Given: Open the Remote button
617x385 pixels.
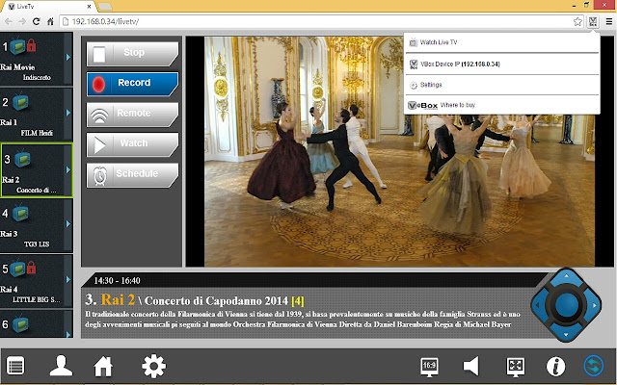Looking at the screenshot, I should pos(132,114).
